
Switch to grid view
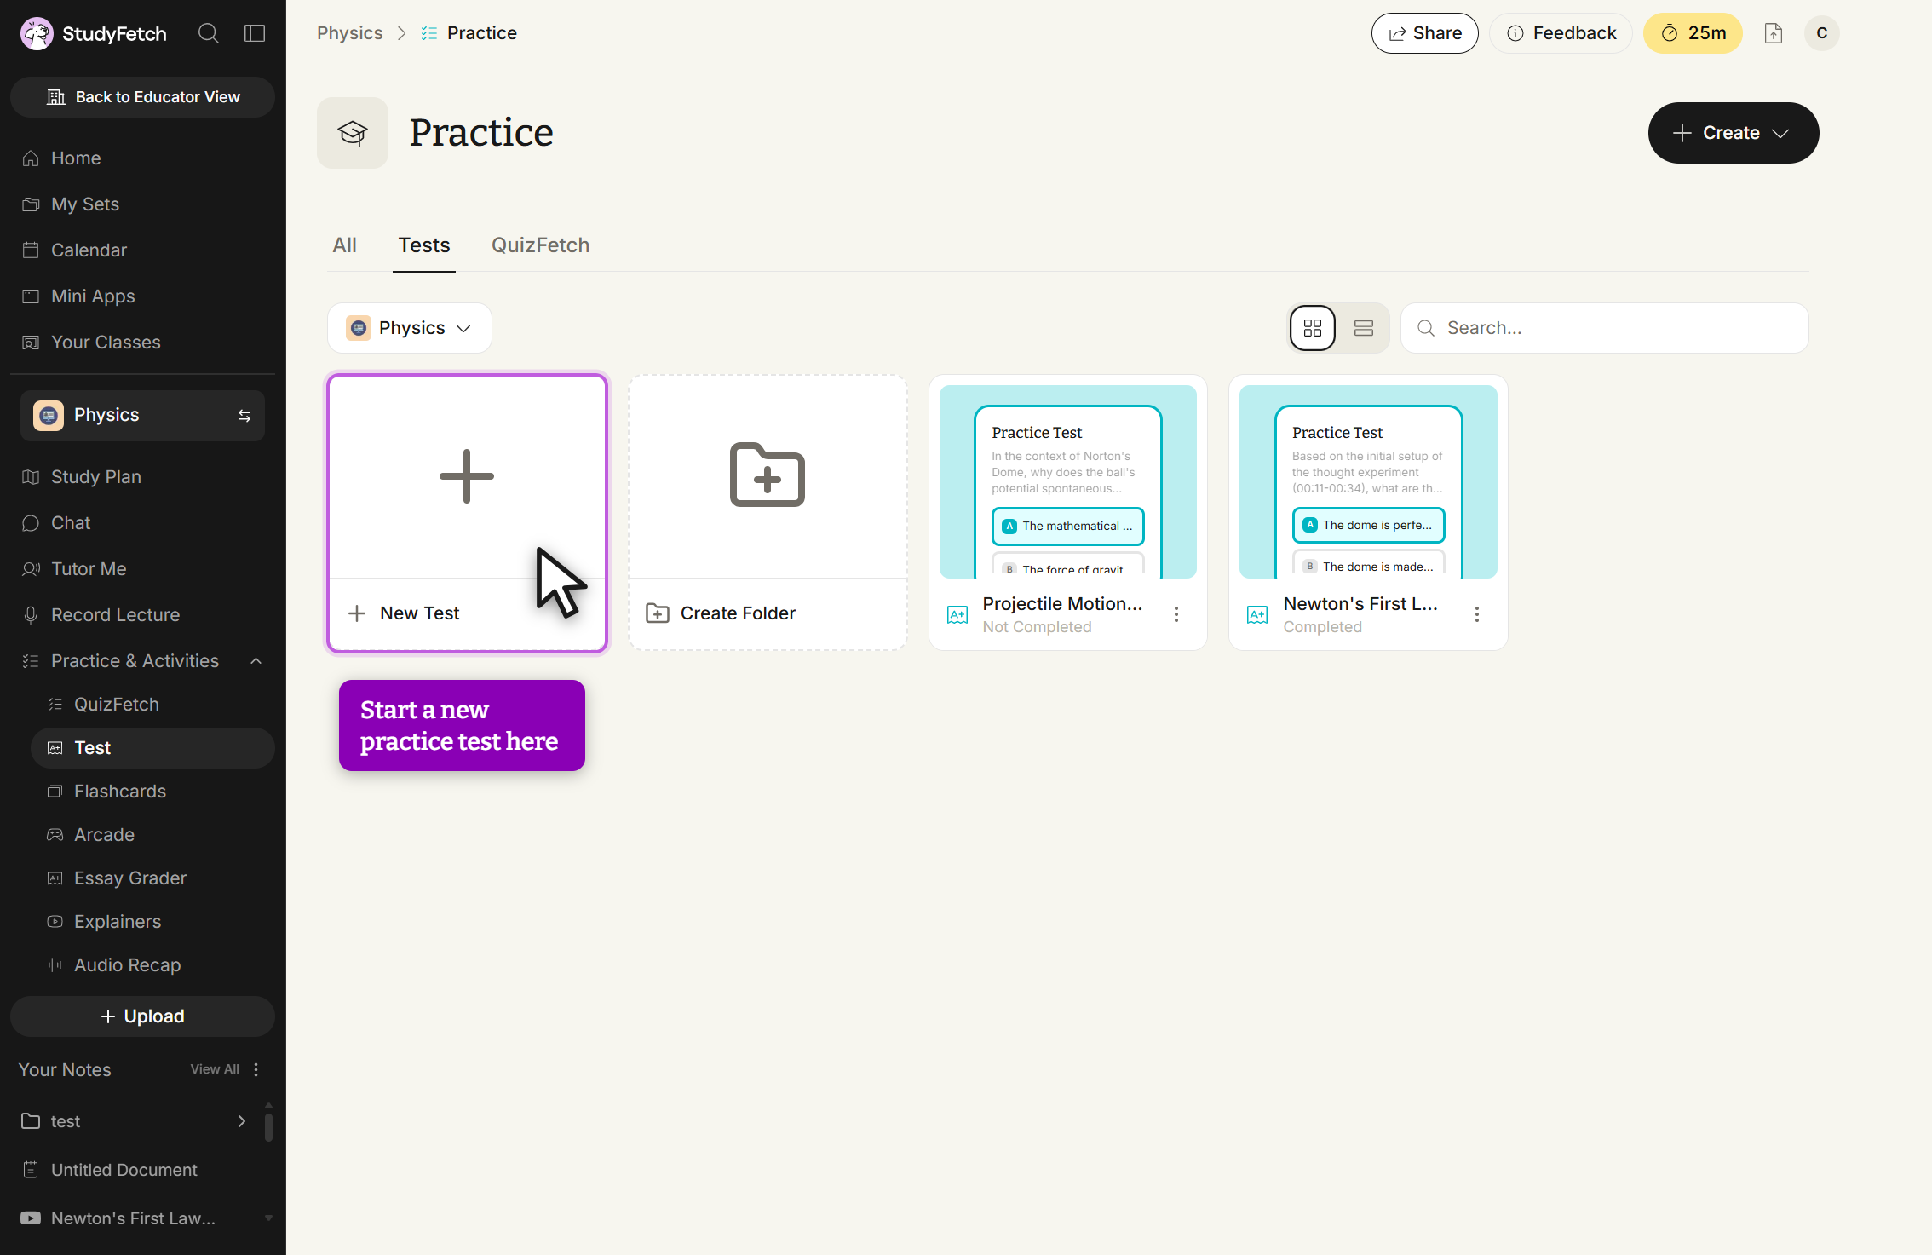click(x=1313, y=328)
